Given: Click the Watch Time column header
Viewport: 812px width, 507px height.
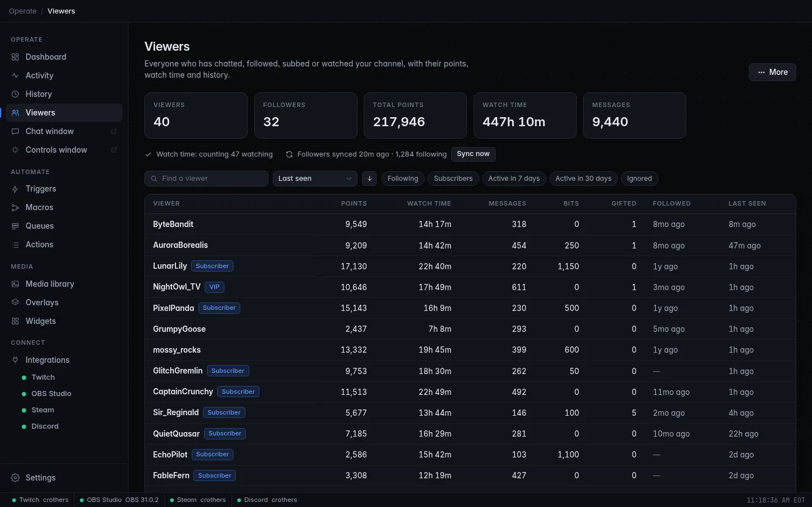Looking at the screenshot, I should tap(429, 203).
